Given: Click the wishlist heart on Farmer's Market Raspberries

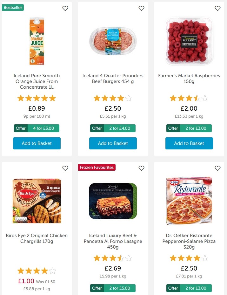Looking at the screenshot, I should [217, 8].
